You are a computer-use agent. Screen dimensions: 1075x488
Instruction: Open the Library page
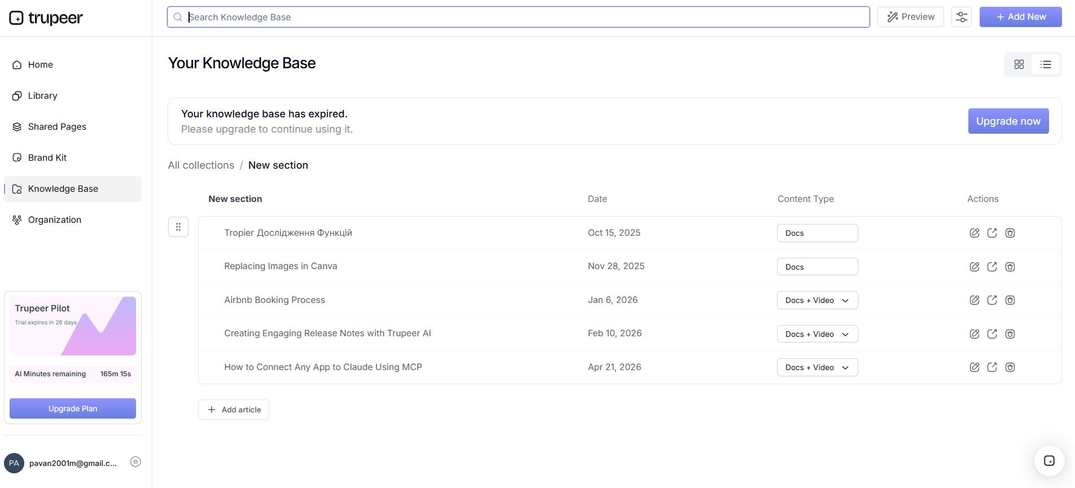73,96
